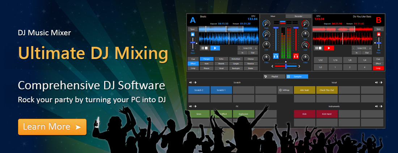Increase Deck B loop length with plus
The height and width of the screenshot is (153, 398).
tap(370, 48)
